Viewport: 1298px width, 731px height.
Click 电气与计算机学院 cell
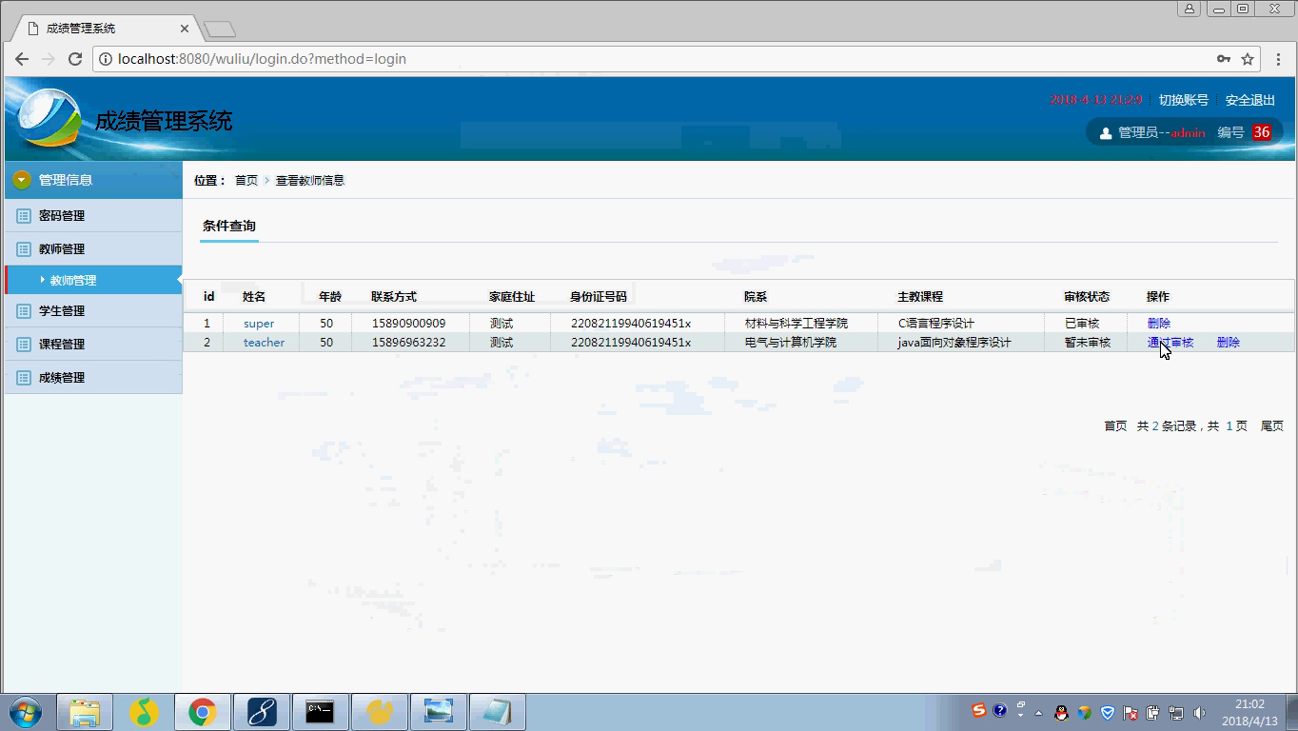pos(791,343)
